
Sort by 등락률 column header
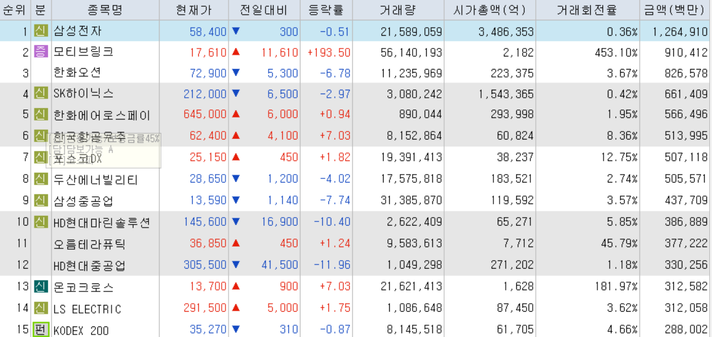click(326, 10)
